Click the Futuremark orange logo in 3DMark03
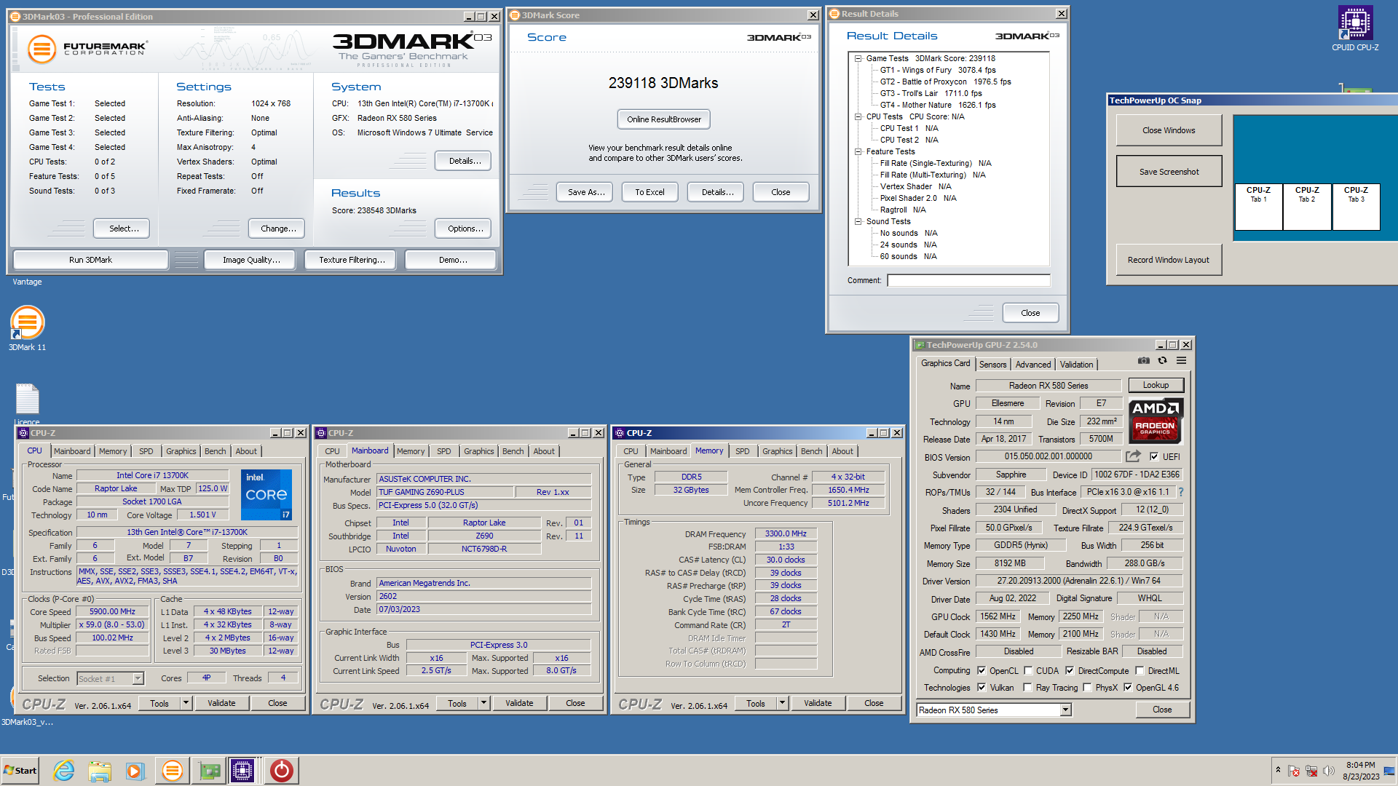 pos(42,49)
